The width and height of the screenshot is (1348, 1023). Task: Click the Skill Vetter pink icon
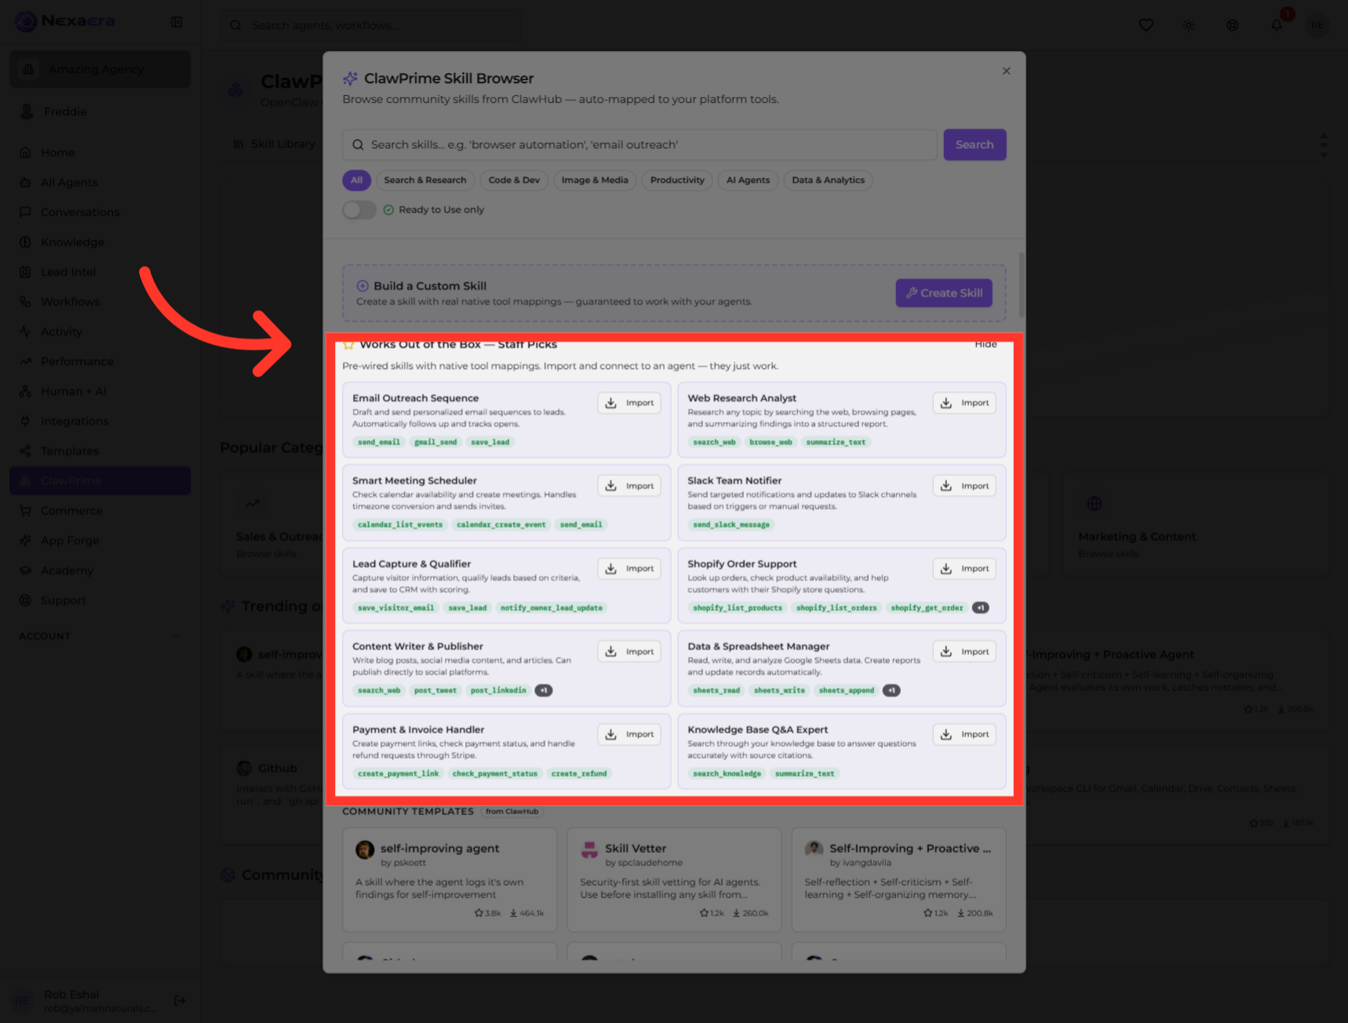click(589, 850)
